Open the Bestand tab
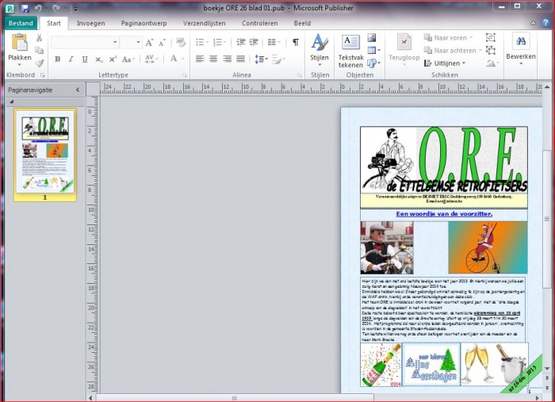The width and height of the screenshot is (555, 402). point(21,23)
